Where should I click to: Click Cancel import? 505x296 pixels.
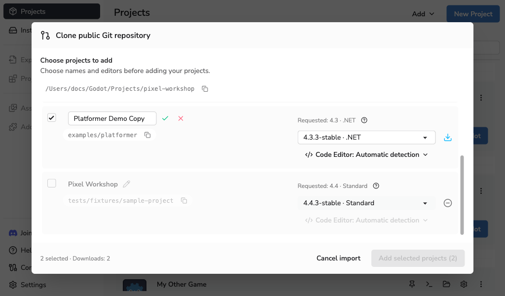coord(338,259)
